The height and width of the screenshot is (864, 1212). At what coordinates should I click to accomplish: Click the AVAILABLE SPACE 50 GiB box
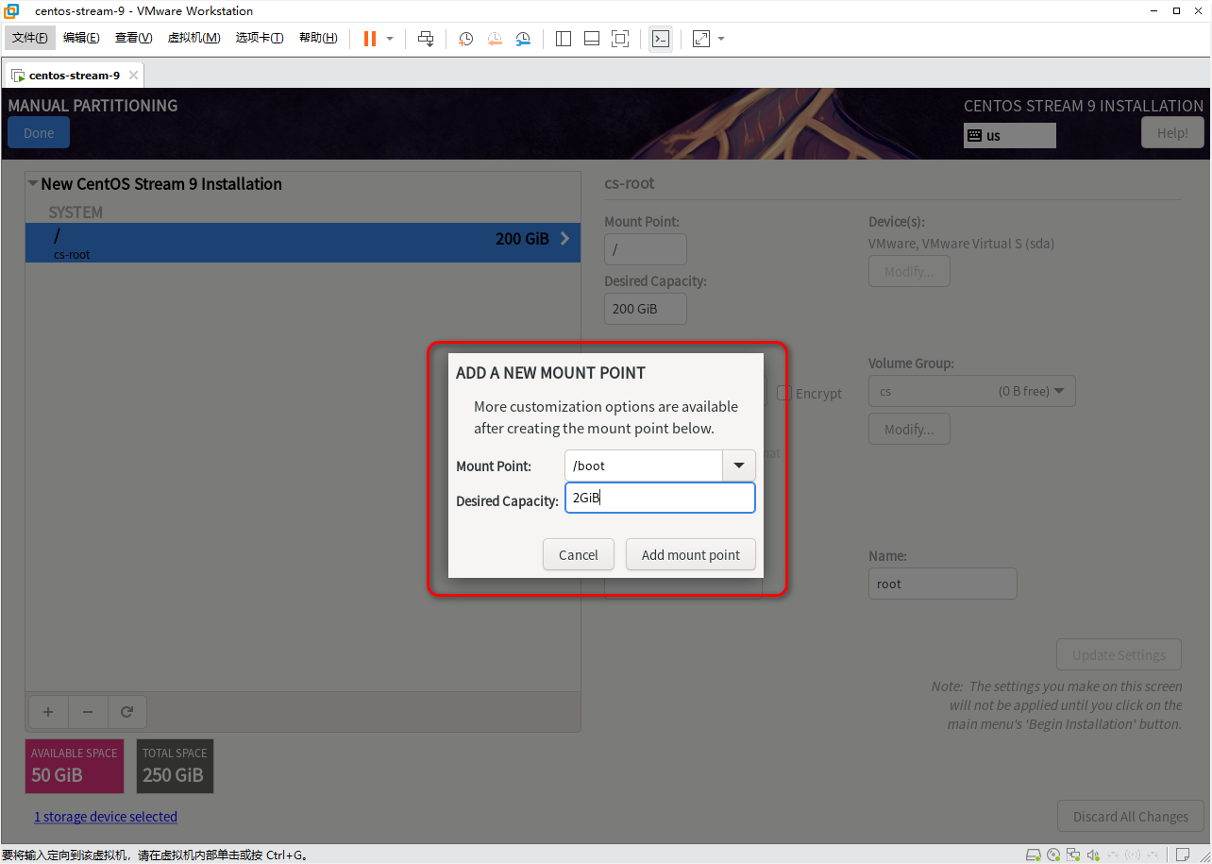pos(75,766)
